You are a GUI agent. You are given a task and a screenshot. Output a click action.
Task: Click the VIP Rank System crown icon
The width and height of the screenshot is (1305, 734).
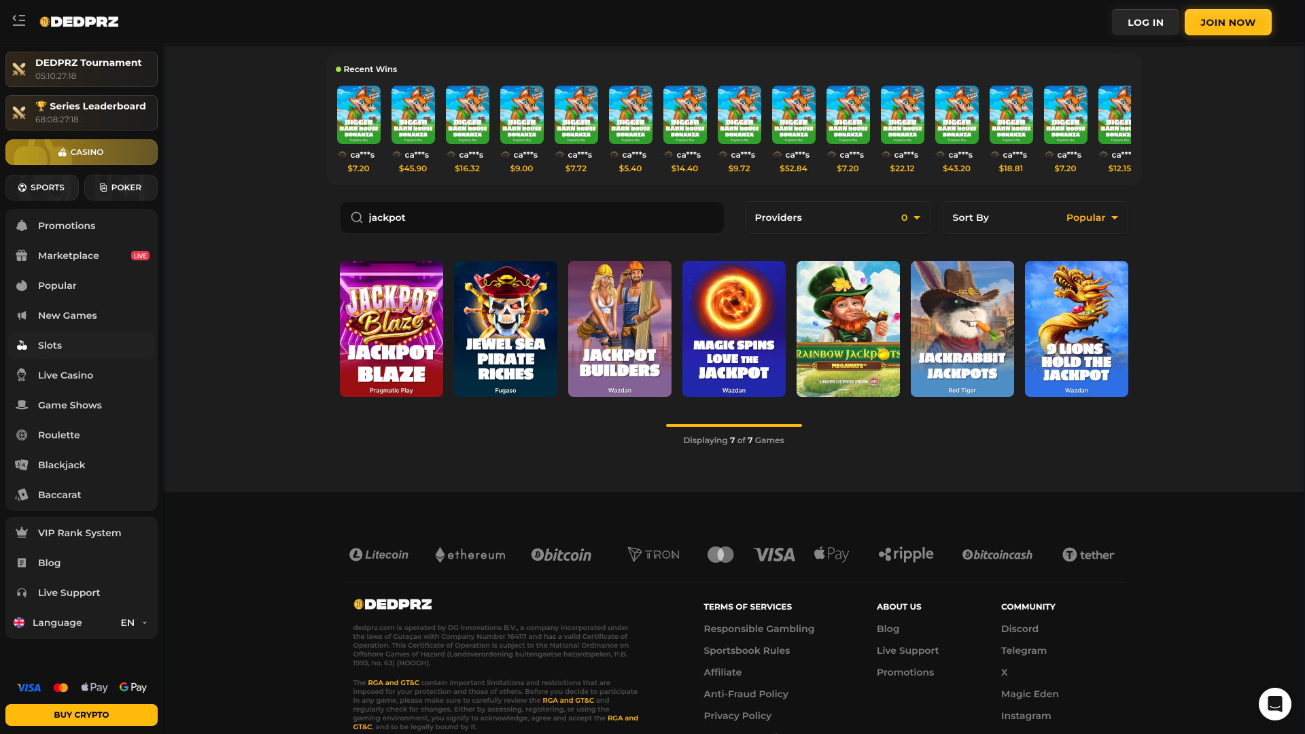[x=22, y=533]
